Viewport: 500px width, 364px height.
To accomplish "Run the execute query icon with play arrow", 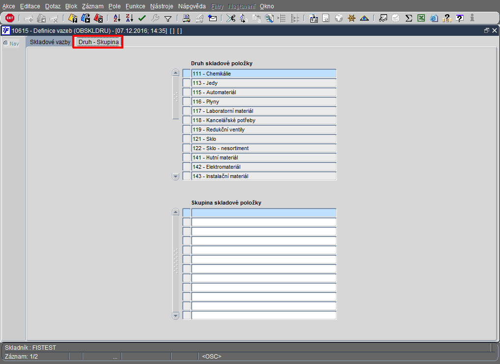I will click(85, 18).
